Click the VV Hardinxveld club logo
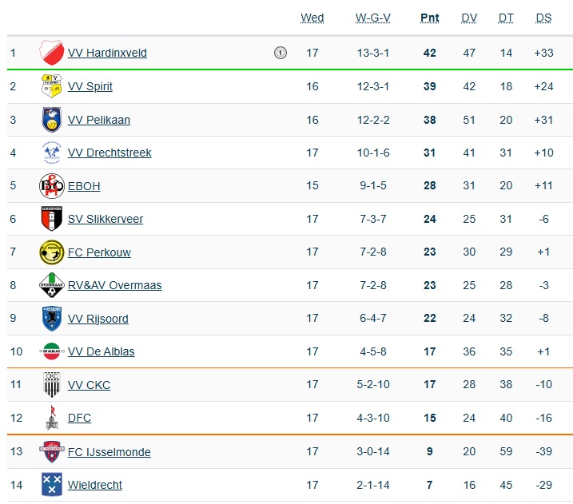The height and width of the screenshot is (504, 573). (52, 53)
